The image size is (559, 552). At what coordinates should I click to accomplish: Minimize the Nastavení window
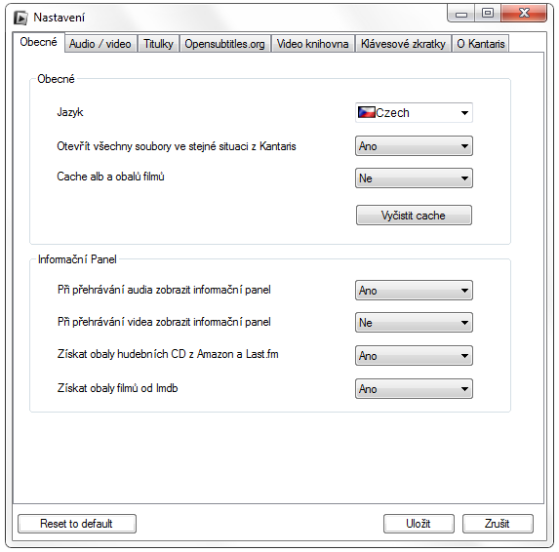461,14
